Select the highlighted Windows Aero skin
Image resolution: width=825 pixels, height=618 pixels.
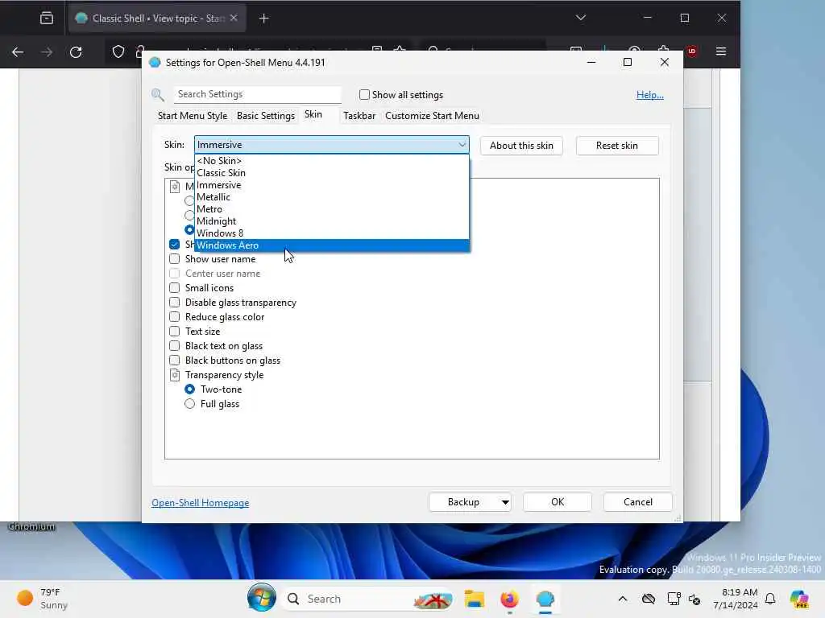pyautogui.click(x=332, y=245)
